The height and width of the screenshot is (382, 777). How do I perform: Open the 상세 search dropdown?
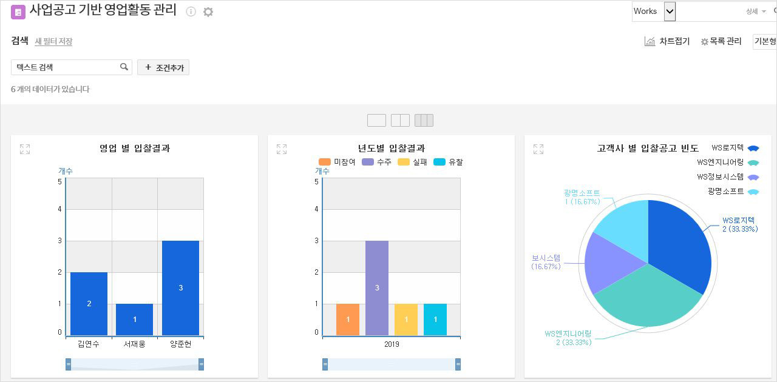coord(756,12)
